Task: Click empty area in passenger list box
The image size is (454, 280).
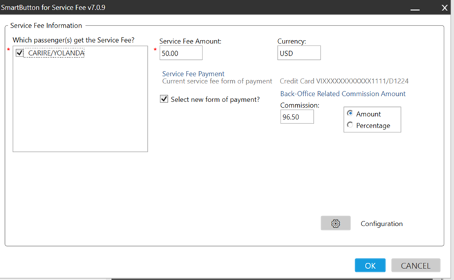Action: click(x=79, y=110)
